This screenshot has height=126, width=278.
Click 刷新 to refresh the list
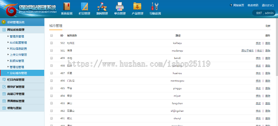point(268,26)
